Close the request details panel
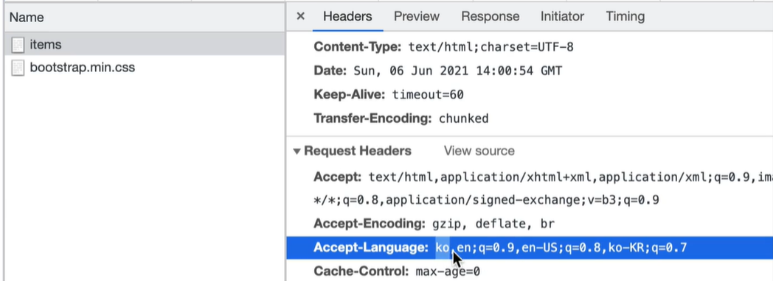This screenshot has width=773, height=281. [300, 16]
